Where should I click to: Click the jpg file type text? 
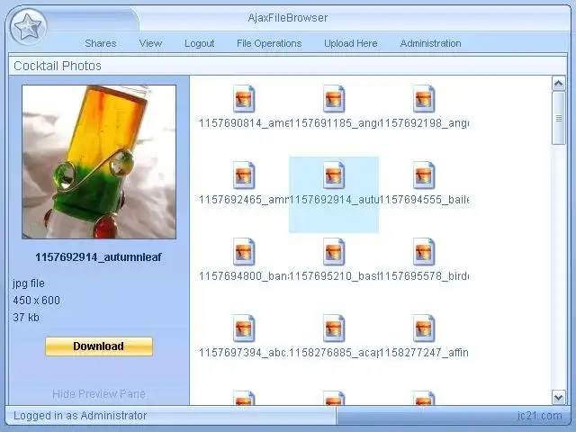(x=29, y=283)
